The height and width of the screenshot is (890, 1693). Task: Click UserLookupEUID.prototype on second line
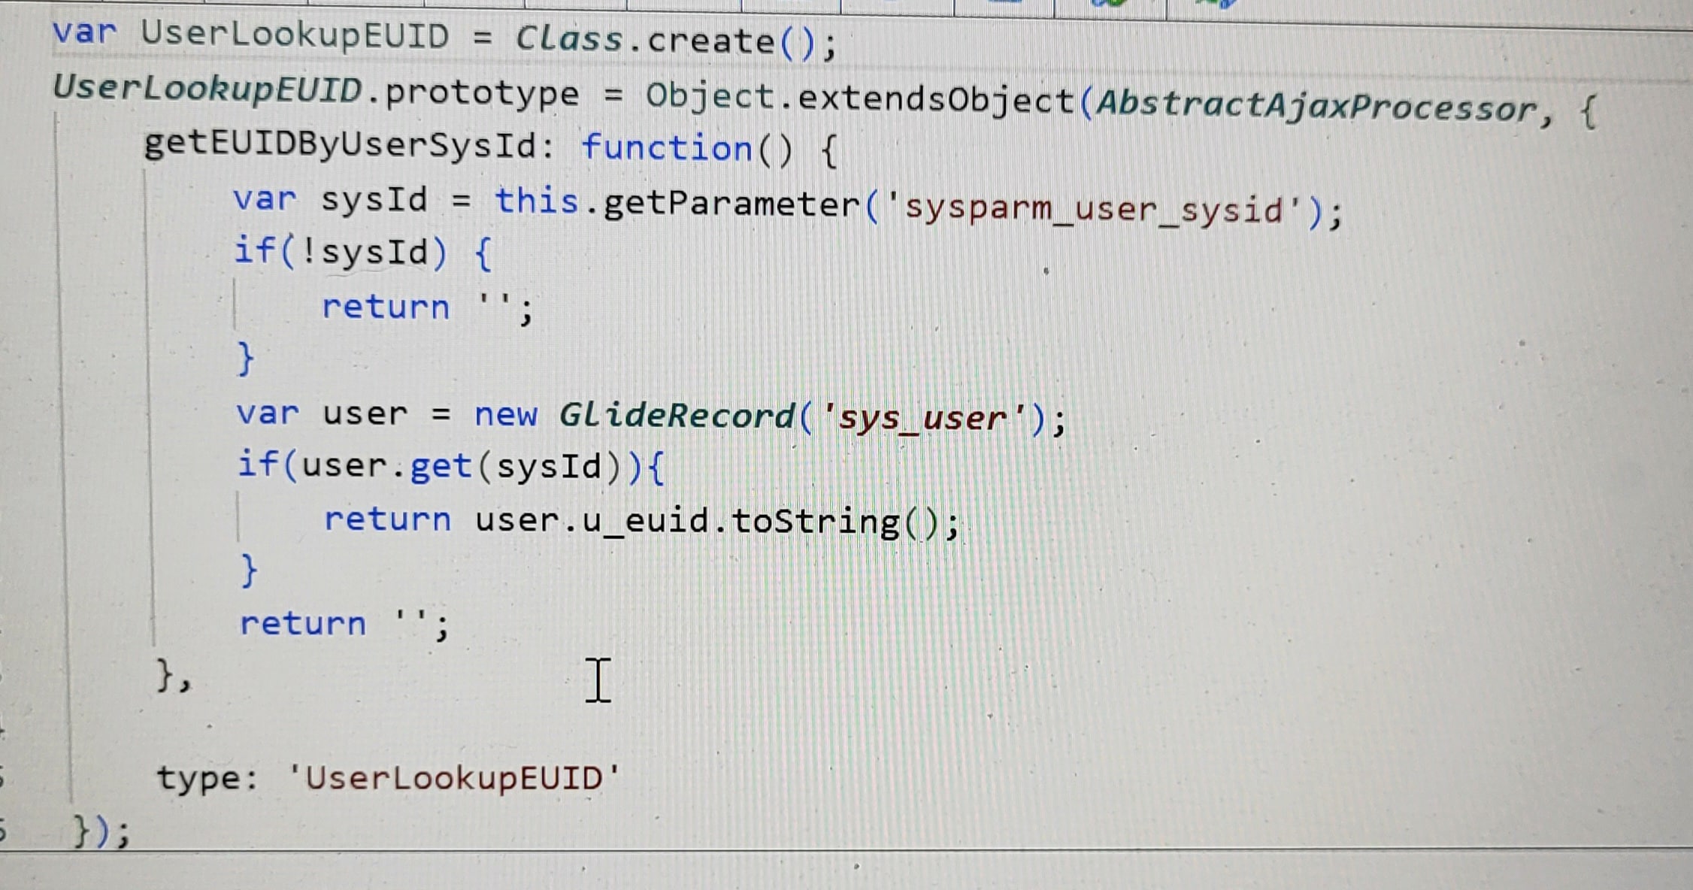click(x=316, y=92)
